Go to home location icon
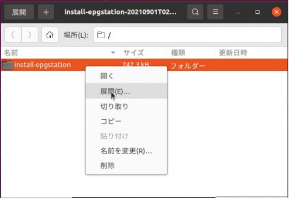This screenshot has height=201, width=289. click(49, 35)
